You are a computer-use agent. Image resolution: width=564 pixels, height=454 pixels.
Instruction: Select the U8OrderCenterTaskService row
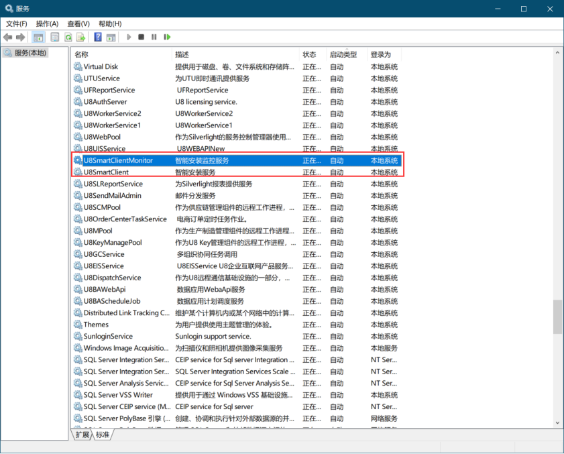point(237,219)
